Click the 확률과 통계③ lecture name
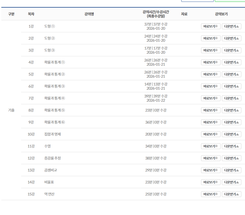This screenshot has width=245, height=215. 55,86
